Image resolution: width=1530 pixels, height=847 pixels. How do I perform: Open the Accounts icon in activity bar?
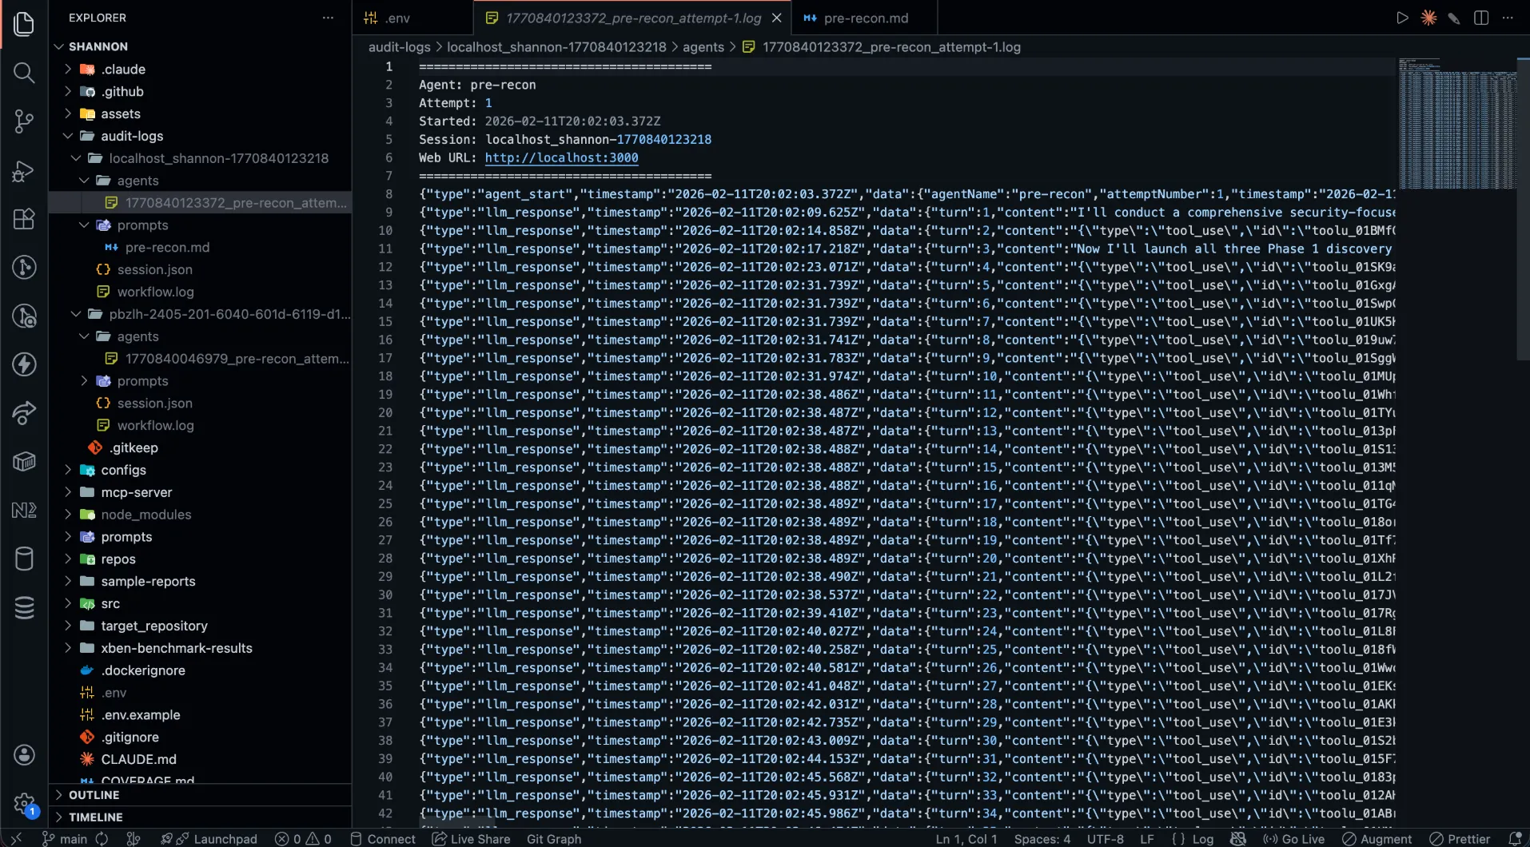[24, 755]
